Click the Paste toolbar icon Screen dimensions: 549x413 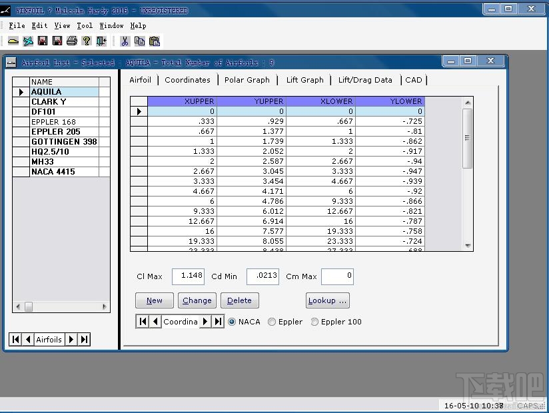tap(155, 41)
